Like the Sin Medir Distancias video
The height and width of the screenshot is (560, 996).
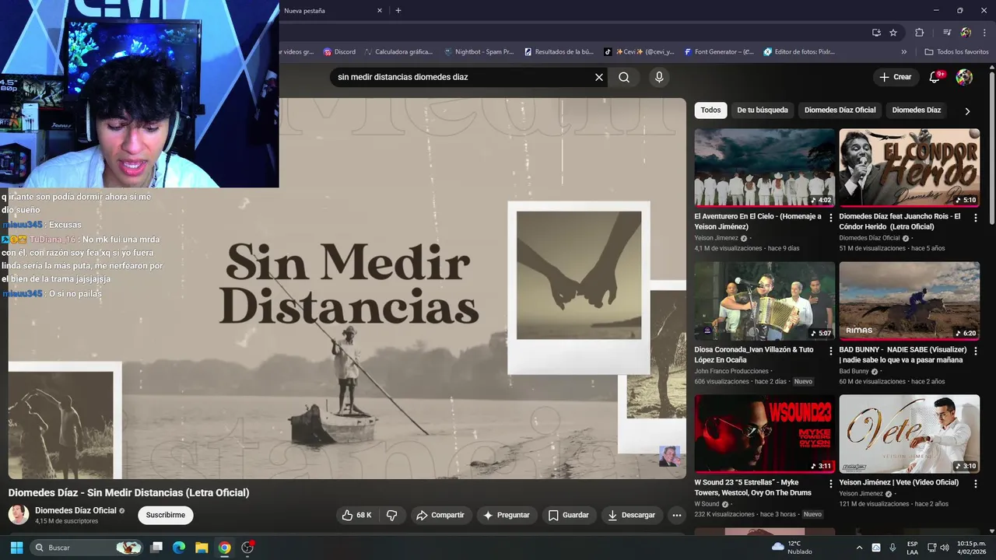click(x=356, y=515)
